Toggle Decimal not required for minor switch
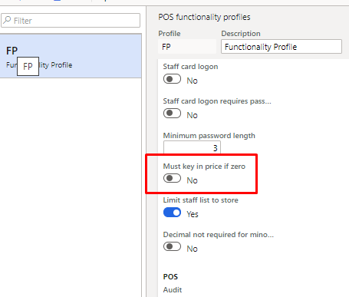 click(172, 246)
